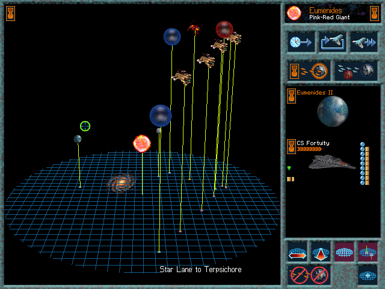Image resolution: width=385 pixels, height=289 pixels.
Task: Click the CS Fortuity orange chevron bar
Action: (309, 149)
